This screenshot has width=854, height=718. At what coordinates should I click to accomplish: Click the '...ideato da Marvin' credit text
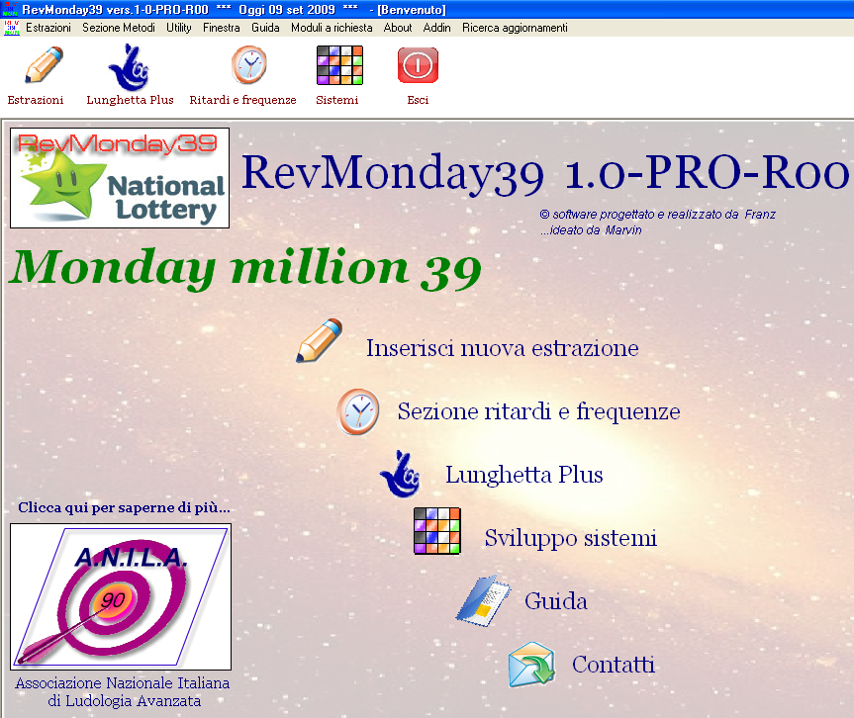point(591,229)
